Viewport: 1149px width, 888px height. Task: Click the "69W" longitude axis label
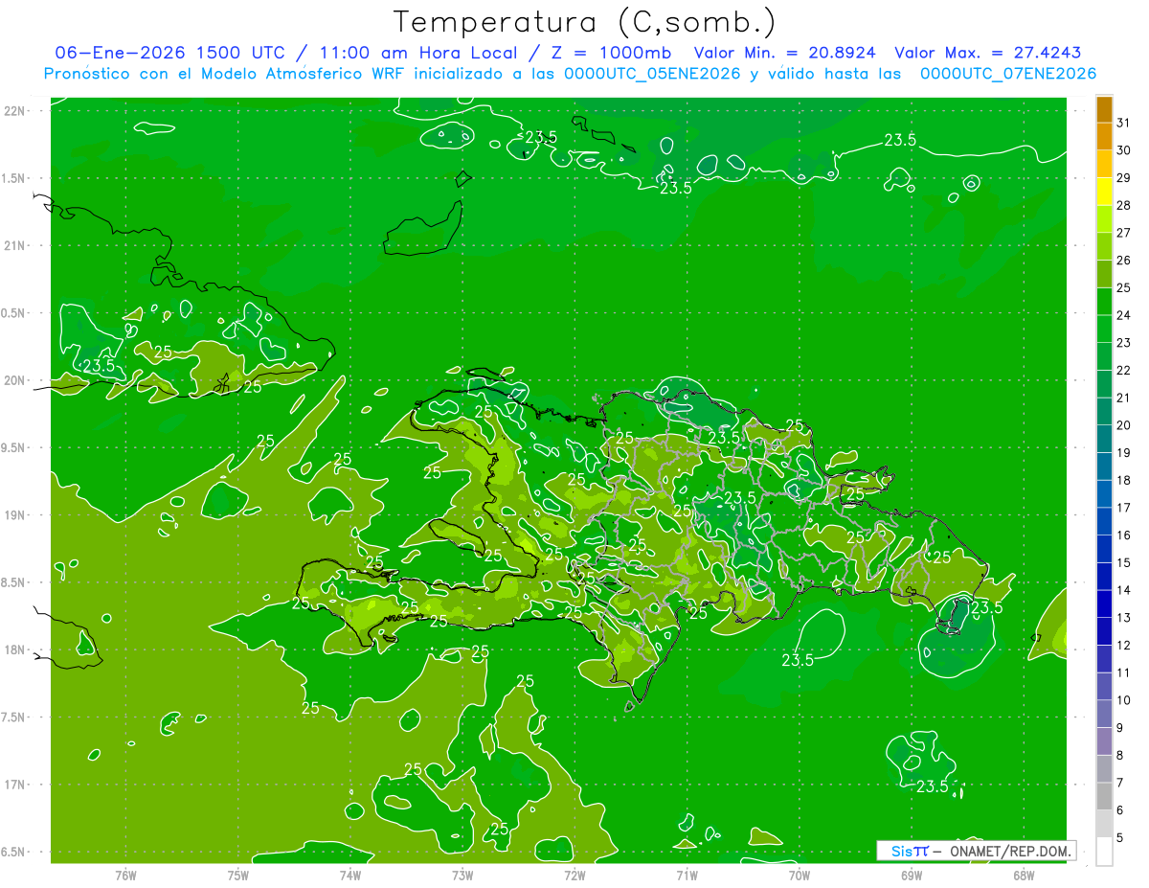click(911, 875)
